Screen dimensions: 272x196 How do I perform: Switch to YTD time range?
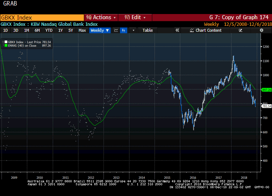[49, 30]
